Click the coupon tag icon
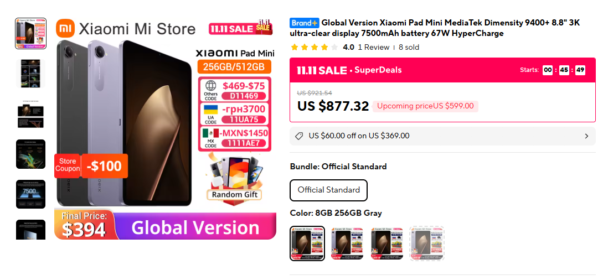 coord(299,136)
